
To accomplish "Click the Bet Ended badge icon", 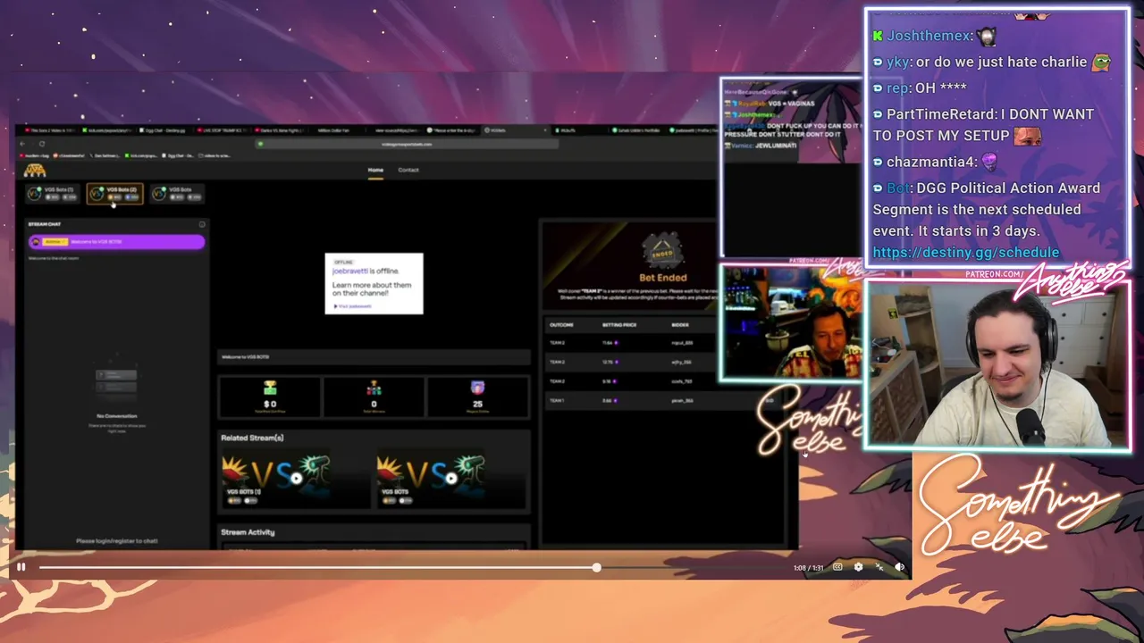I will click(662, 250).
